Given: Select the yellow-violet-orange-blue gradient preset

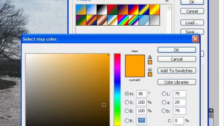Looking at the screenshot, I should point(91,20).
